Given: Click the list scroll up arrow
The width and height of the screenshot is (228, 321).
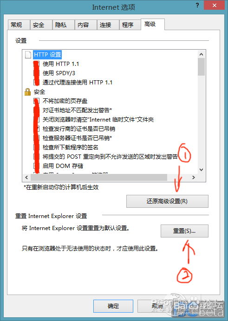Looking at the screenshot, I should tap(201, 54).
